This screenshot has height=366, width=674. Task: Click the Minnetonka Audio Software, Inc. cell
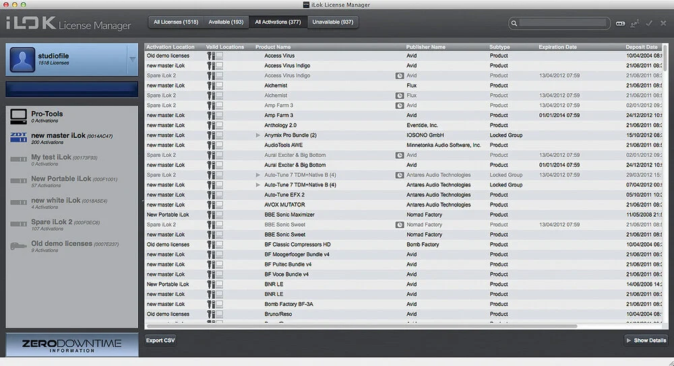point(443,145)
